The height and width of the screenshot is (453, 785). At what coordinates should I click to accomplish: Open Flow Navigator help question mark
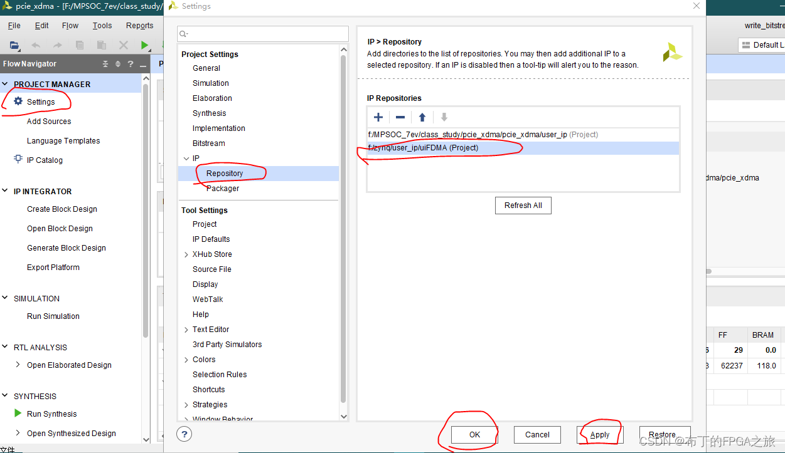click(x=131, y=64)
